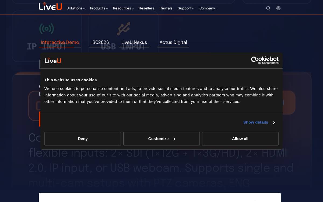Open the Resellers page
Image resolution: width=323 pixels, height=202 pixels.
click(146, 8)
